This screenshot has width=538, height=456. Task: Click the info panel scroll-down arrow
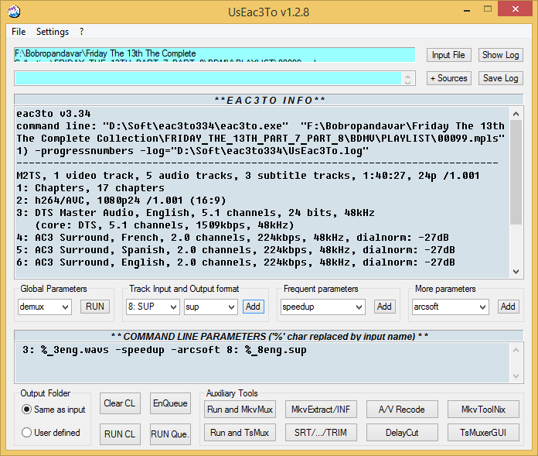click(x=516, y=272)
